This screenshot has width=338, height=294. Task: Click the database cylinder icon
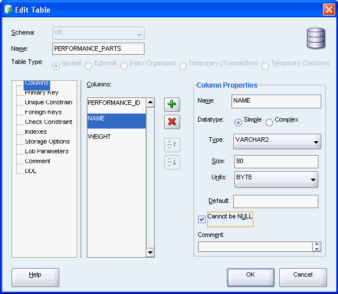[316, 38]
